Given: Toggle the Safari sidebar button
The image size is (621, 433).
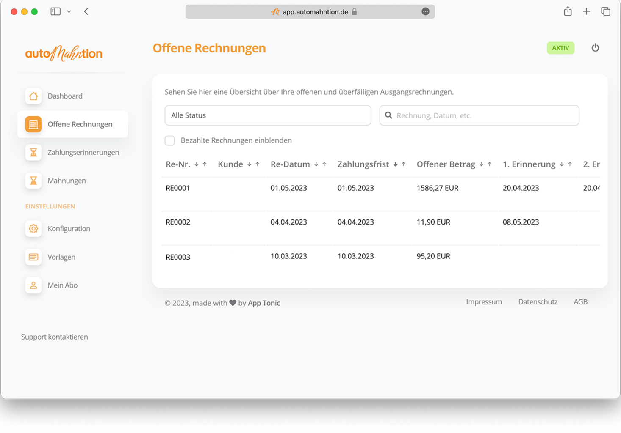Looking at the screenshot, I should tap(55, 11).
